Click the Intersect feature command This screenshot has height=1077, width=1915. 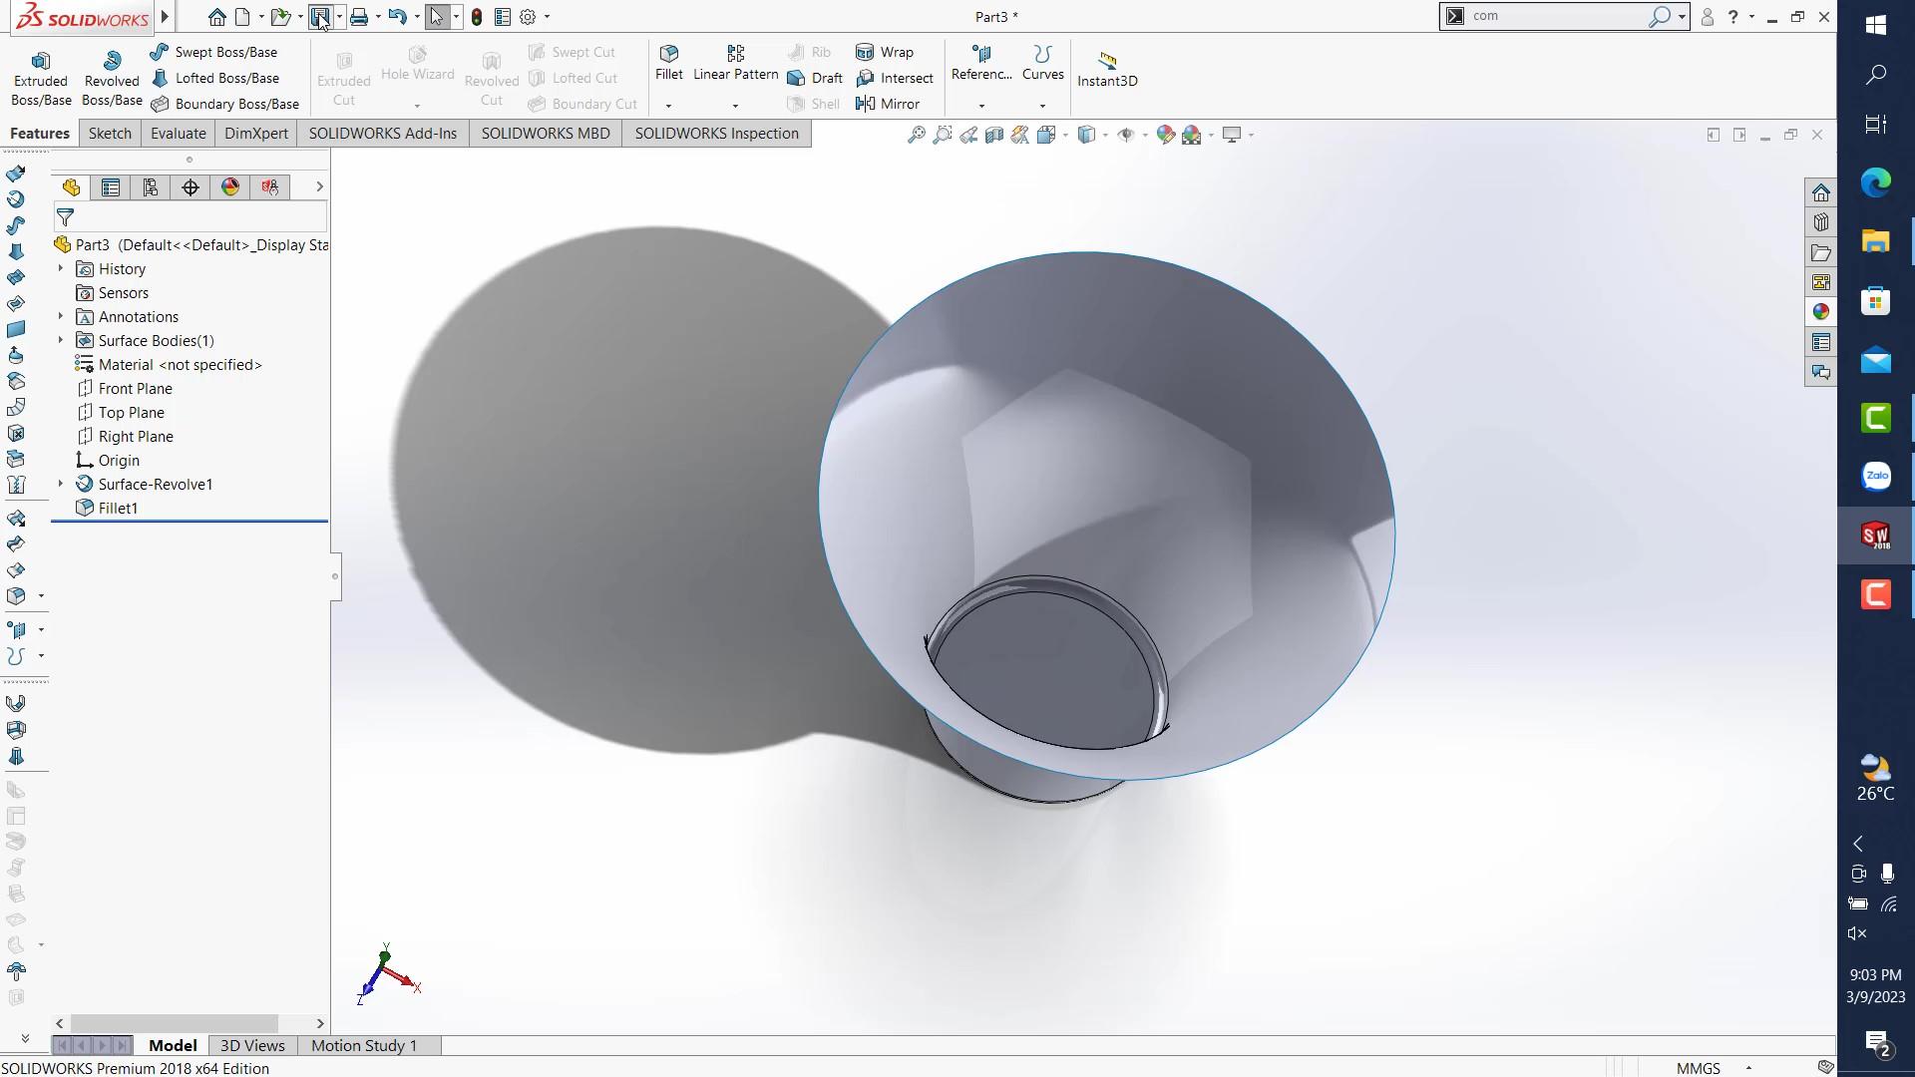[895, 77]
